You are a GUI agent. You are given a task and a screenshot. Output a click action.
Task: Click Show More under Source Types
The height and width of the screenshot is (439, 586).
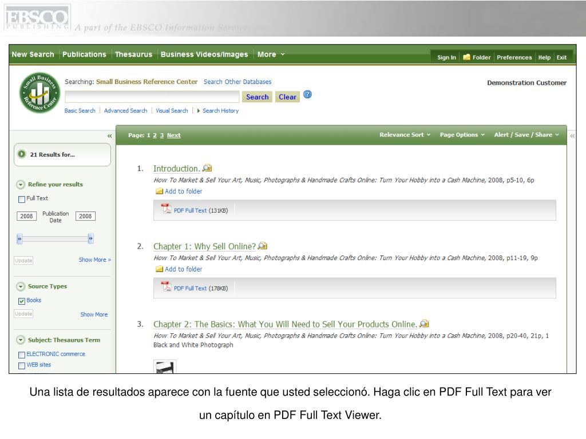tap(94, 314)
